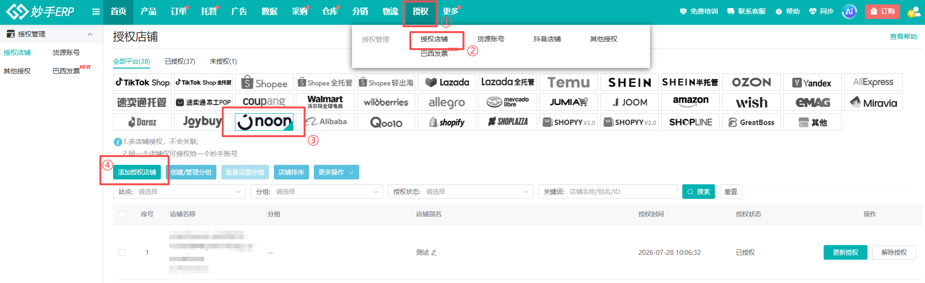Click 同步 in the header

[821, 11]
